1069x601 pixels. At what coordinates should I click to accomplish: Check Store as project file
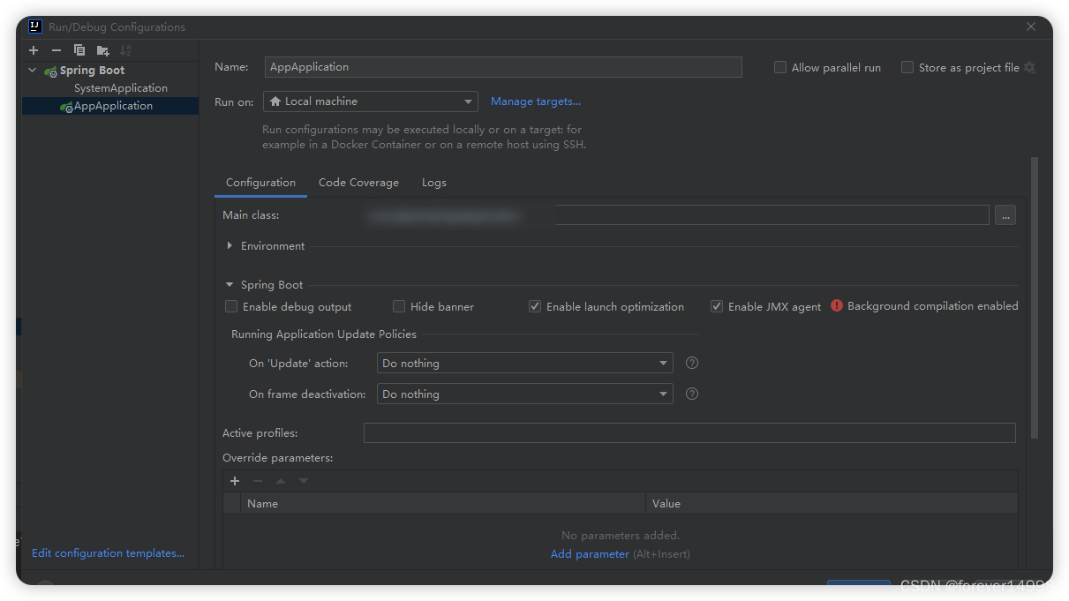click(907, 67)
